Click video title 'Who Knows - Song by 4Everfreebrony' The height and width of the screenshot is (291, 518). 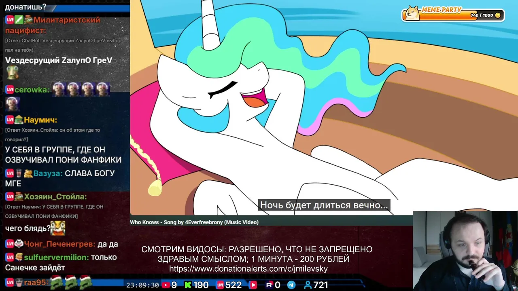194,222
